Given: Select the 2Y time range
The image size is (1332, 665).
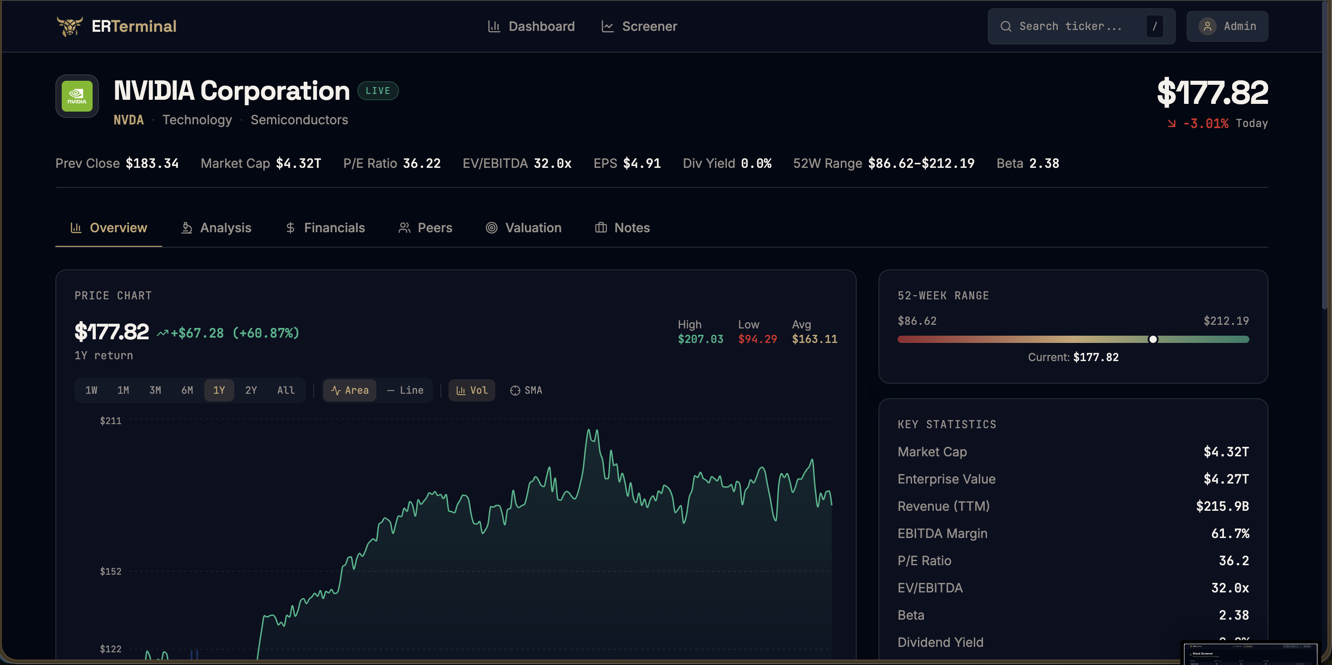Looking at the screenshot, I should pos(251,390).
